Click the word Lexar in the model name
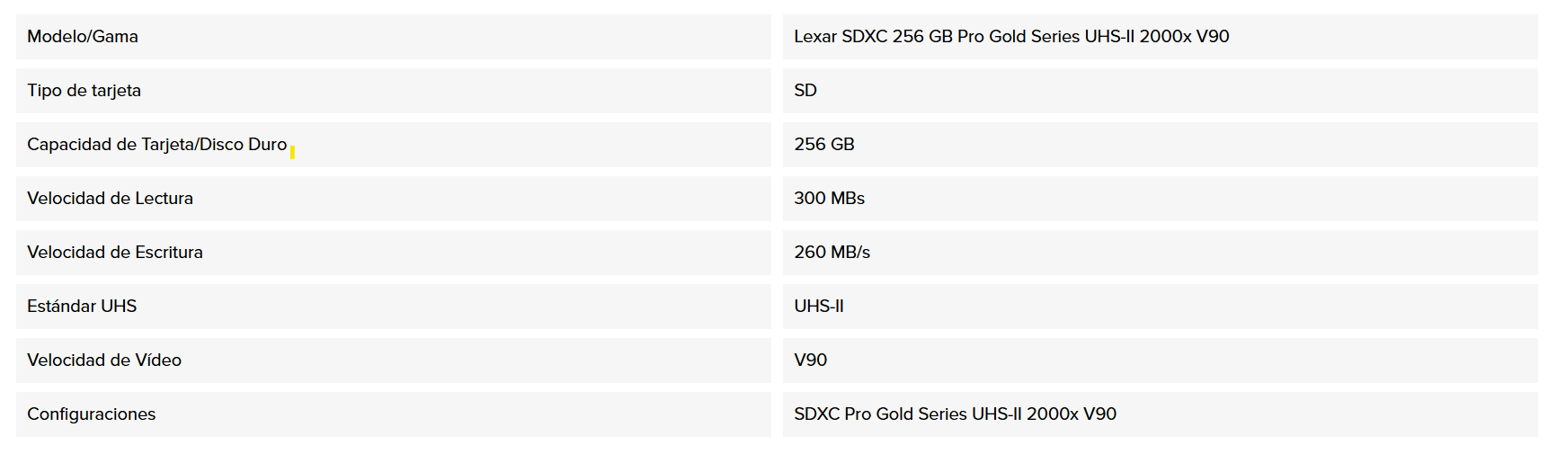The width and height of the screenshot is (1548, 454). 815,37
